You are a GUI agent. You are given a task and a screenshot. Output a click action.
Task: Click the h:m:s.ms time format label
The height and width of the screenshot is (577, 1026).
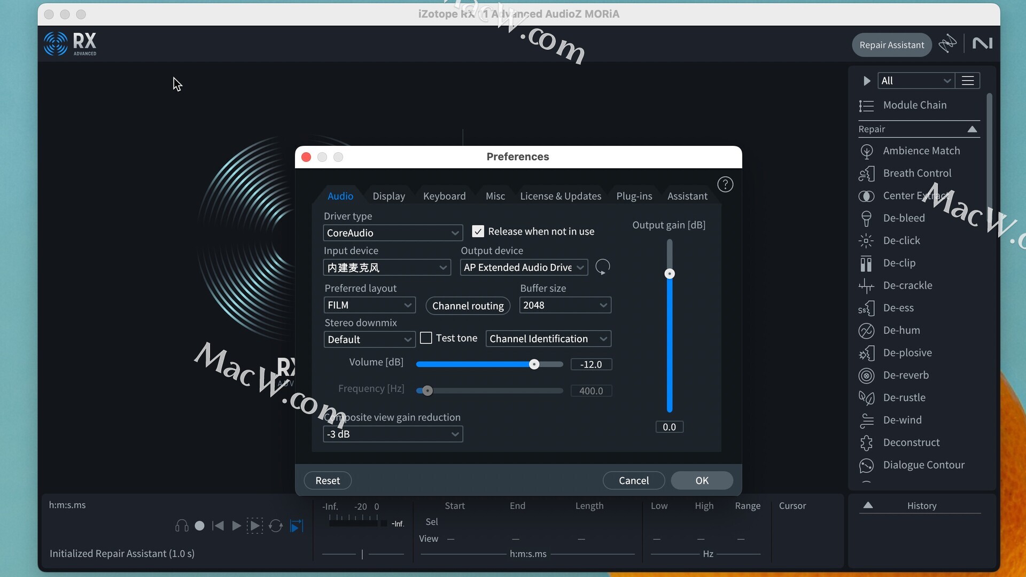pos(67,505)
